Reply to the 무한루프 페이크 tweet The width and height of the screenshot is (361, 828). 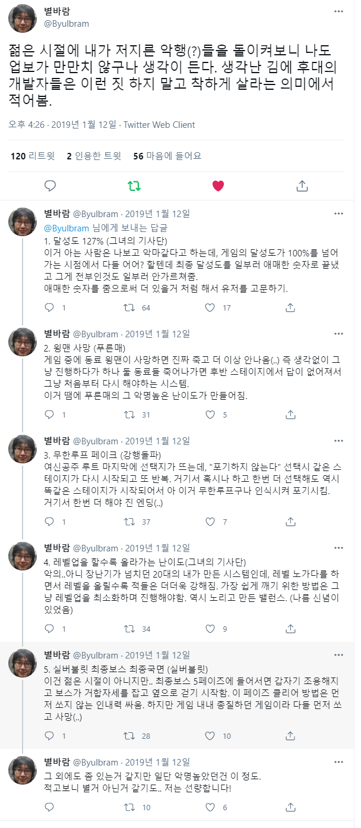pyautogui.click(x=50, y=522)
